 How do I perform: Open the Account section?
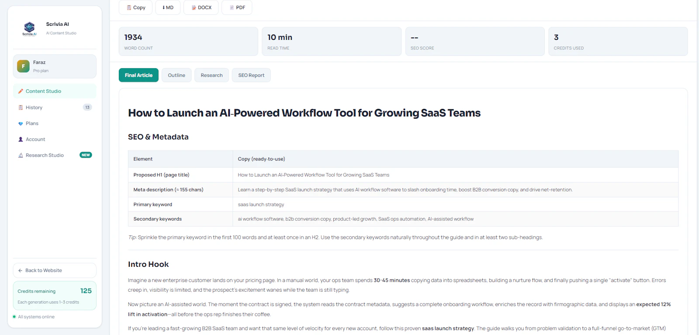pyautogui.click(x=55, y=140)
